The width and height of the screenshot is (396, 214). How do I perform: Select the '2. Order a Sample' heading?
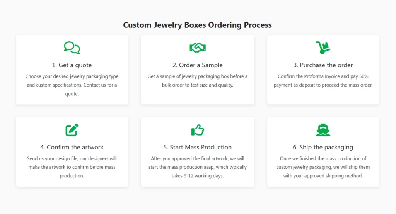coord(198,65)
